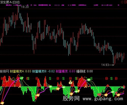This screenshot has width=127, height=105.
Task: Click the isolated purple X marker at top far right
Action: pos(119,5)
